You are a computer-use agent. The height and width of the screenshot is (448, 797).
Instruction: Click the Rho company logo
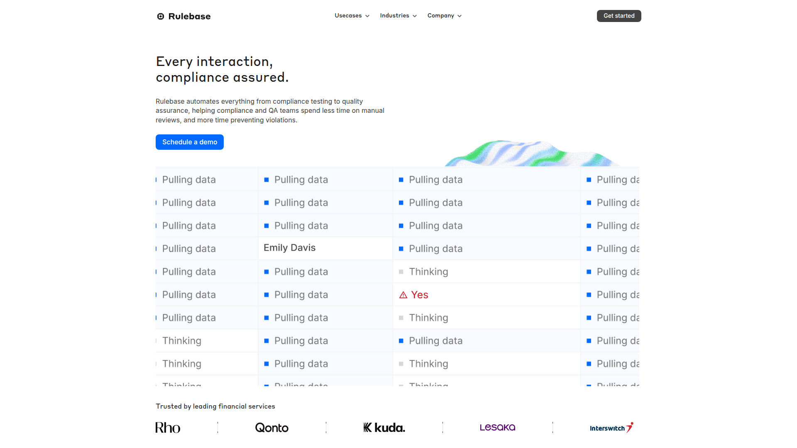[168, 428]
